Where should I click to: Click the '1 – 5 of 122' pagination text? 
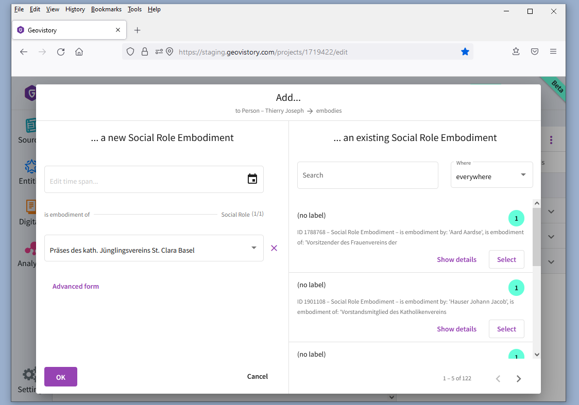pos(457,378)
